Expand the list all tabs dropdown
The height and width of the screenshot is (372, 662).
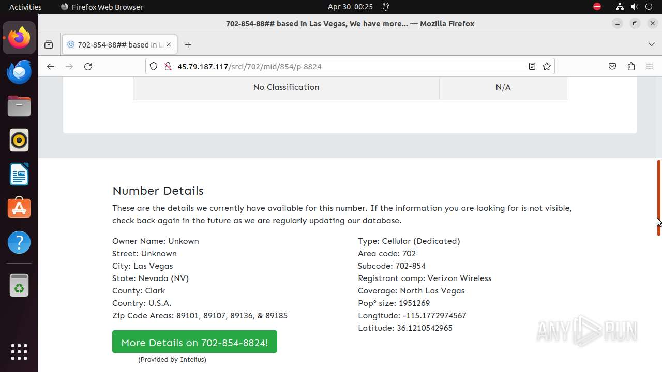pyautogui.click(x=651, y=44)
